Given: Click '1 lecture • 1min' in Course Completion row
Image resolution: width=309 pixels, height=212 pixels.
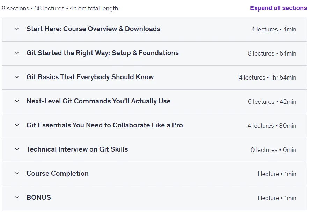Looking at the screenshot, I should pos(277,174).
